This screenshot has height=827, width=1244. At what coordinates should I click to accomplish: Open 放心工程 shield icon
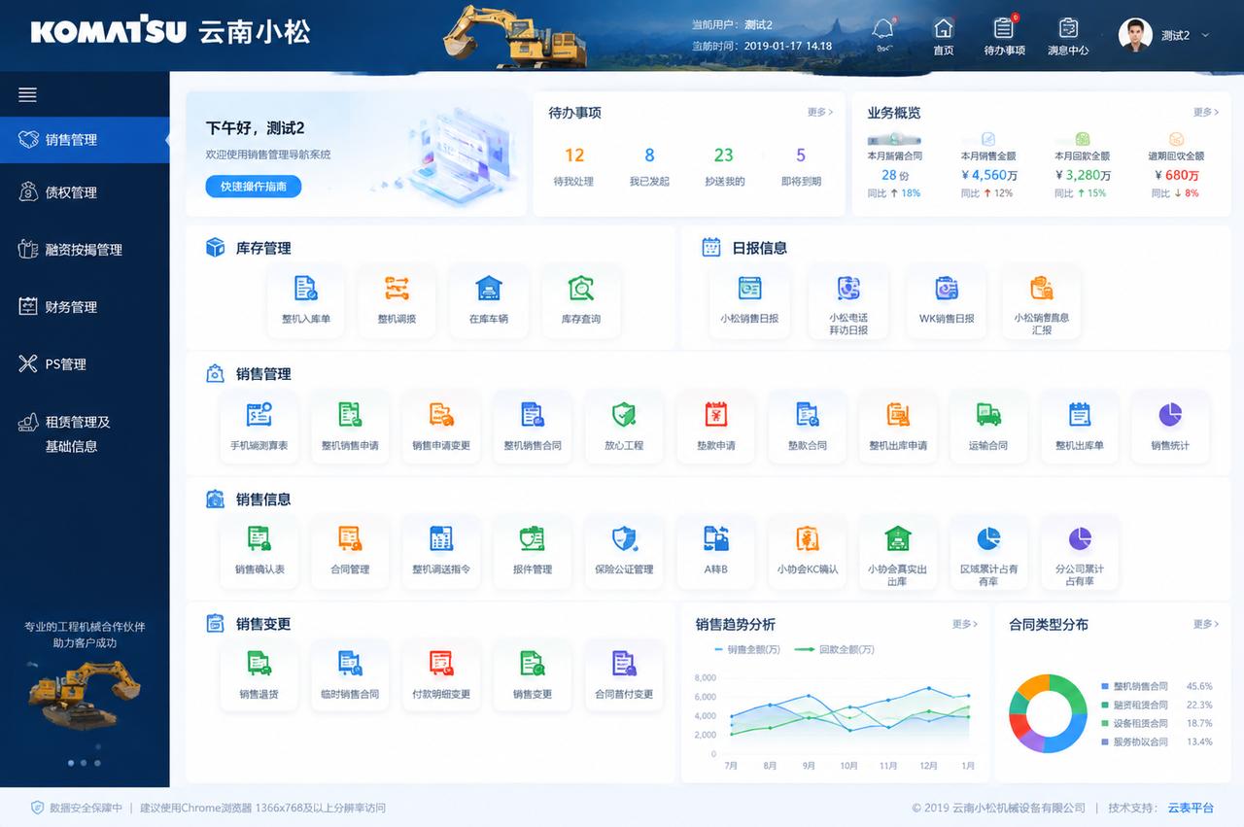624,415
